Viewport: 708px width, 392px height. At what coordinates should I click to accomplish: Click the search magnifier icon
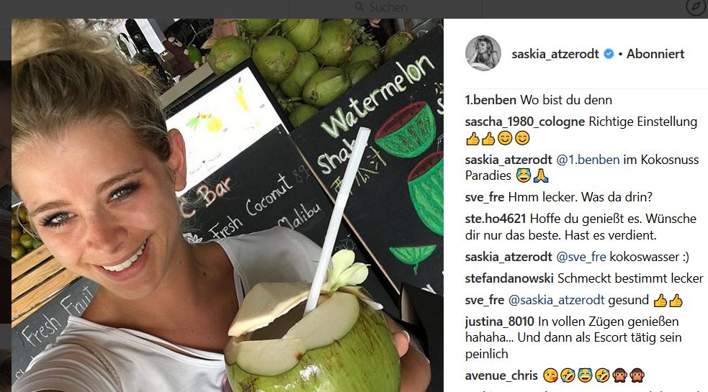[359, 6]
